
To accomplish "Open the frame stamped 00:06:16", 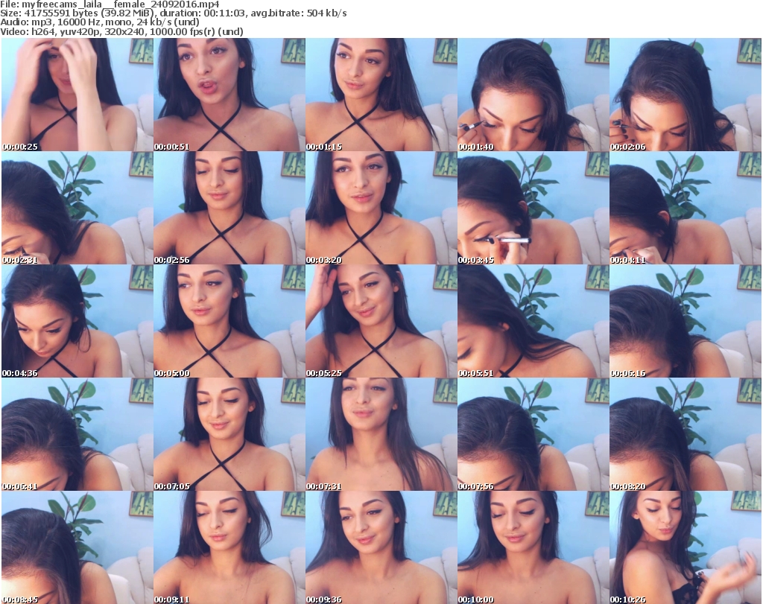I will pyautogui.click(x=686, y=321).
